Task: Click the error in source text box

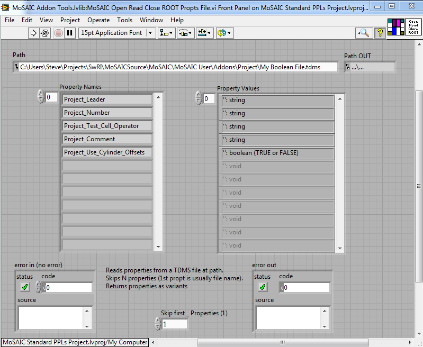Action: [51, 318]
